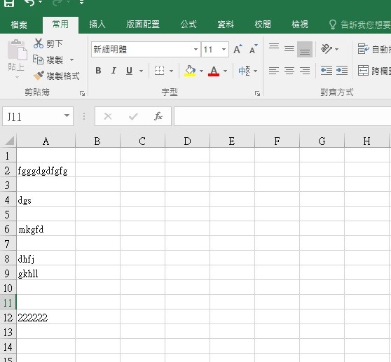Select Bottom Align icon
This screenshot has height=362, width=391.
point(305,49)
